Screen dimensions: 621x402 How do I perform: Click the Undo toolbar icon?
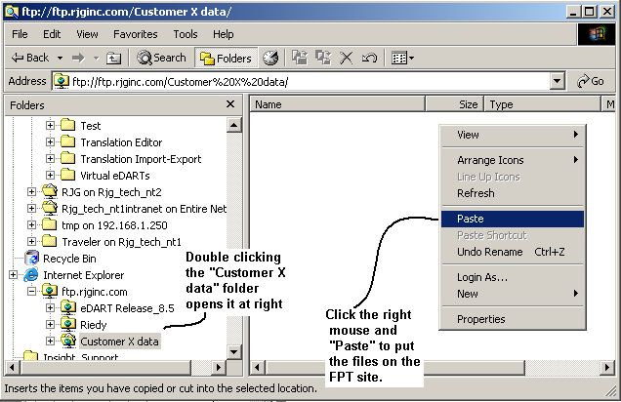tap(369, 59)
